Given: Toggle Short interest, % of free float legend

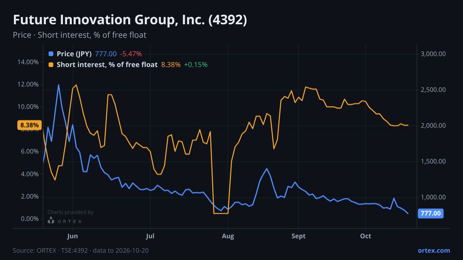Looking at the screenshot, I should pyautogui.click(x=107, y=65).
